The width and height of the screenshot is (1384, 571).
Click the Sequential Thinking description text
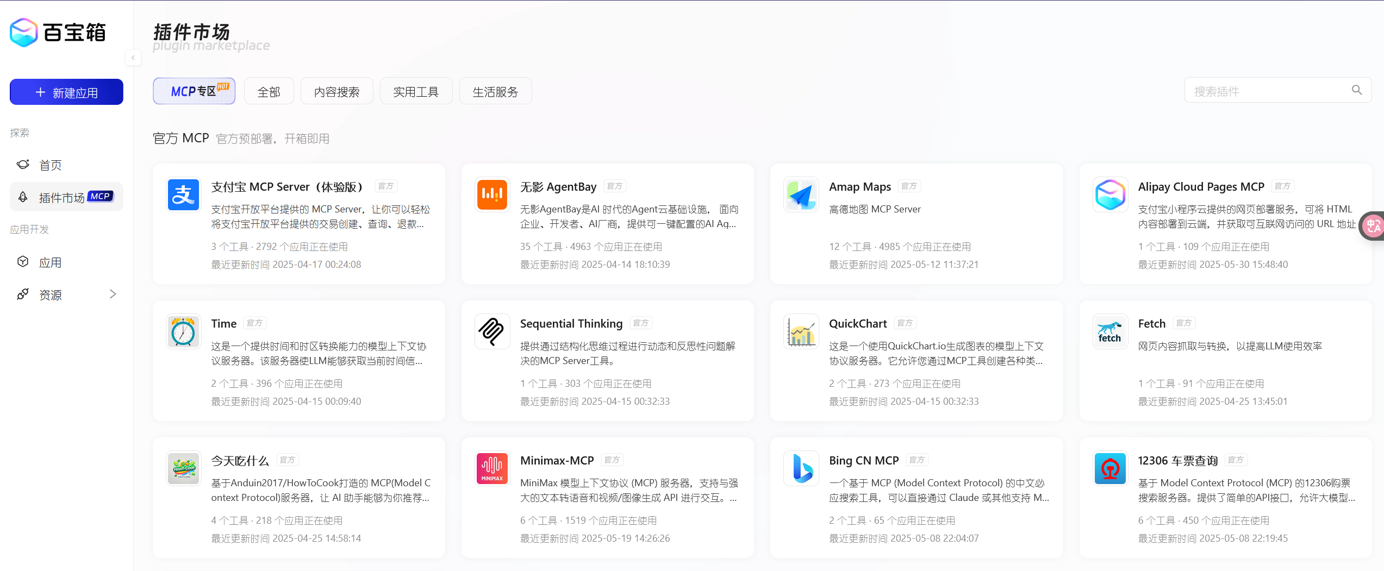(628, 353)
